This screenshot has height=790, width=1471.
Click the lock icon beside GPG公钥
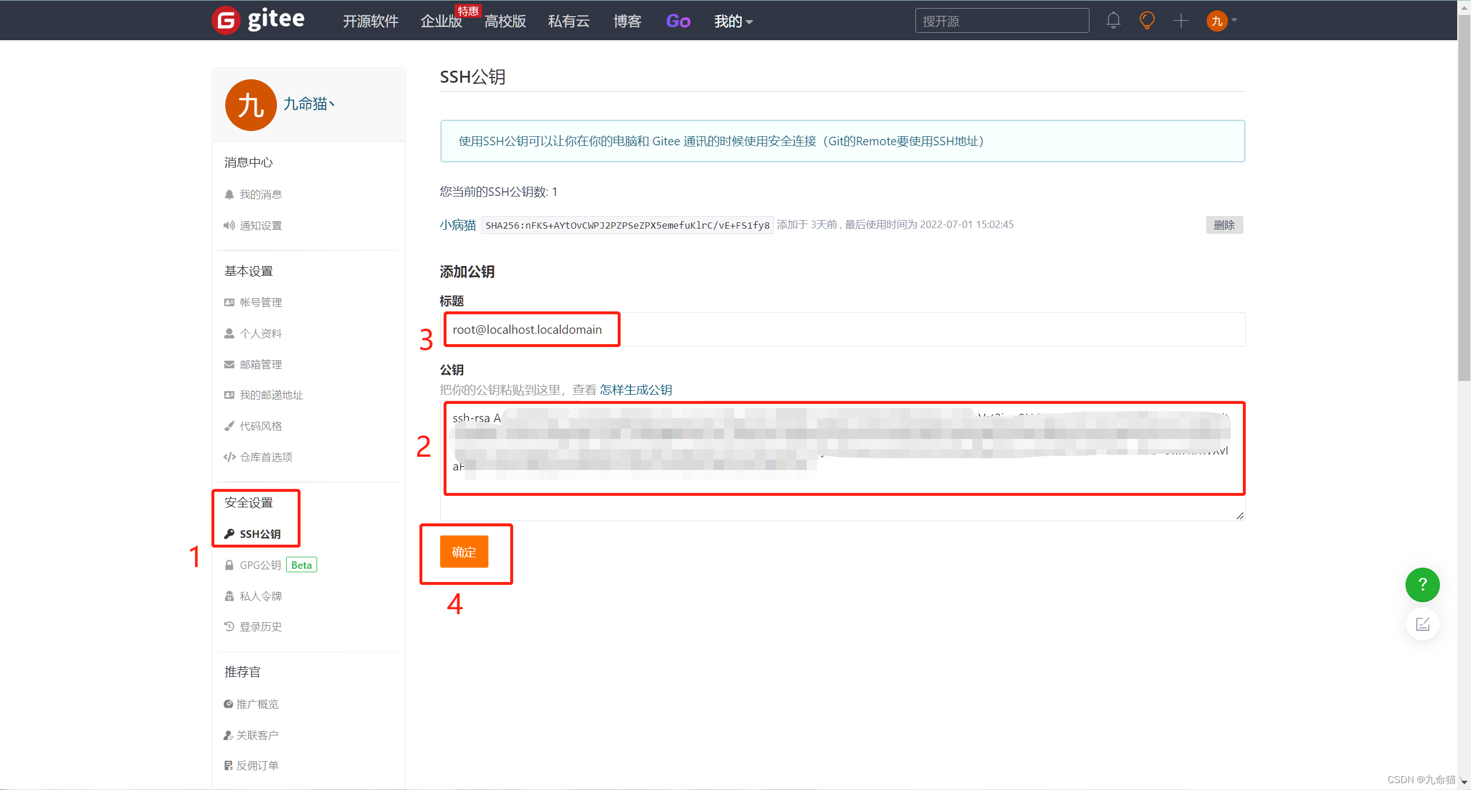click(229, 565)
